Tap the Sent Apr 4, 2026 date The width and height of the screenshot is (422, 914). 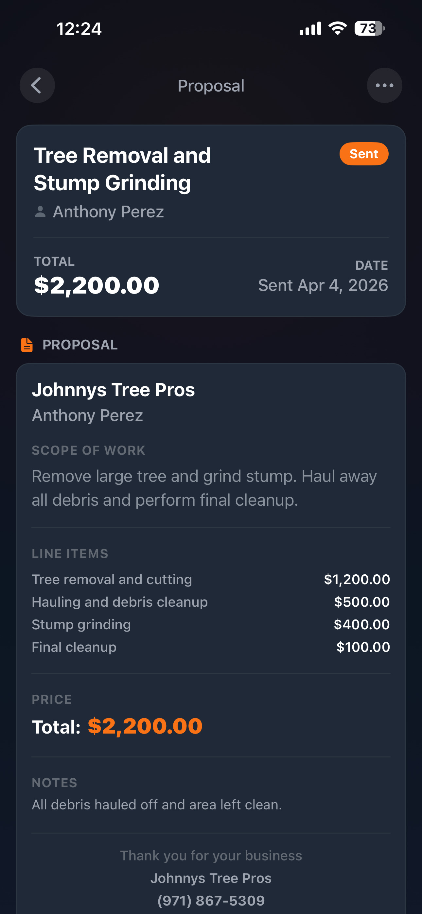(x=323, y=285)
